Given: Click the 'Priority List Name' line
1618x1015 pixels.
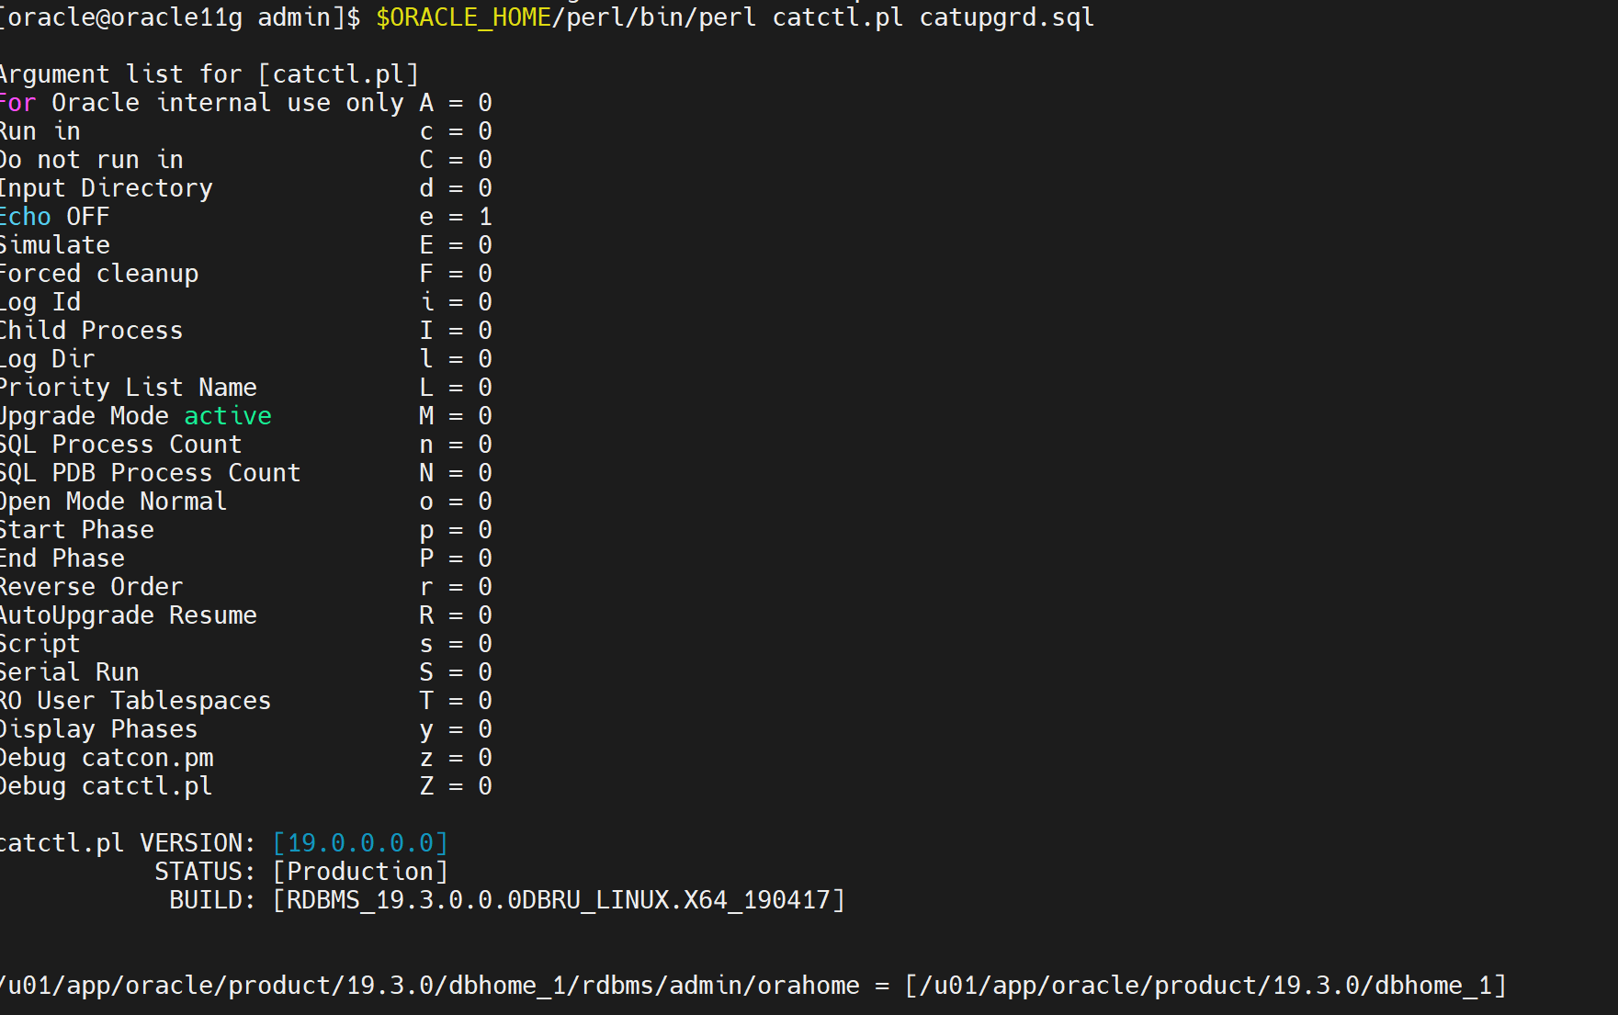Looking at the screenshot, I should point(129,387).
